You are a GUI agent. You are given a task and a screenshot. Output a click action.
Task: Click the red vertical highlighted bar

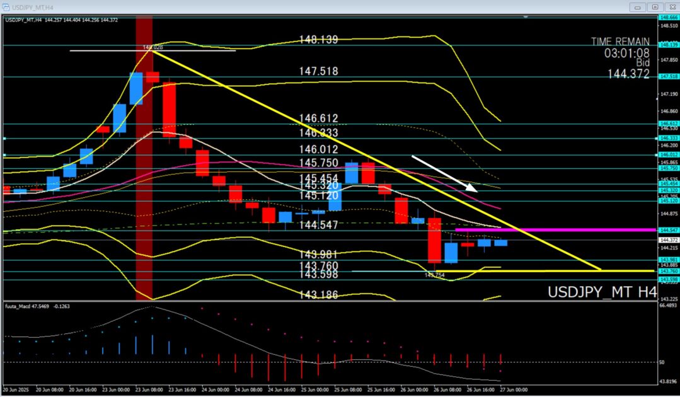coord(144,189)
